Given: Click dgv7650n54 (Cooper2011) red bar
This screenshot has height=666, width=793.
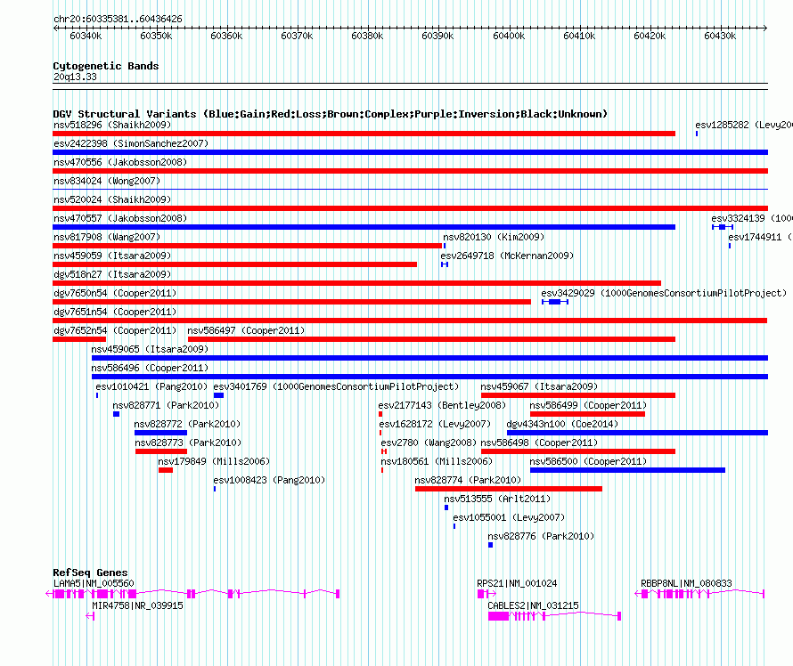Looking at the screenshot, I should click(x=292, y=302).
